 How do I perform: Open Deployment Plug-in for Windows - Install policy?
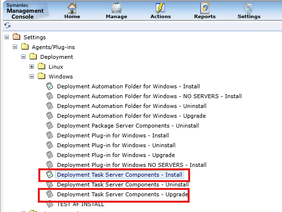pos(113,135)
